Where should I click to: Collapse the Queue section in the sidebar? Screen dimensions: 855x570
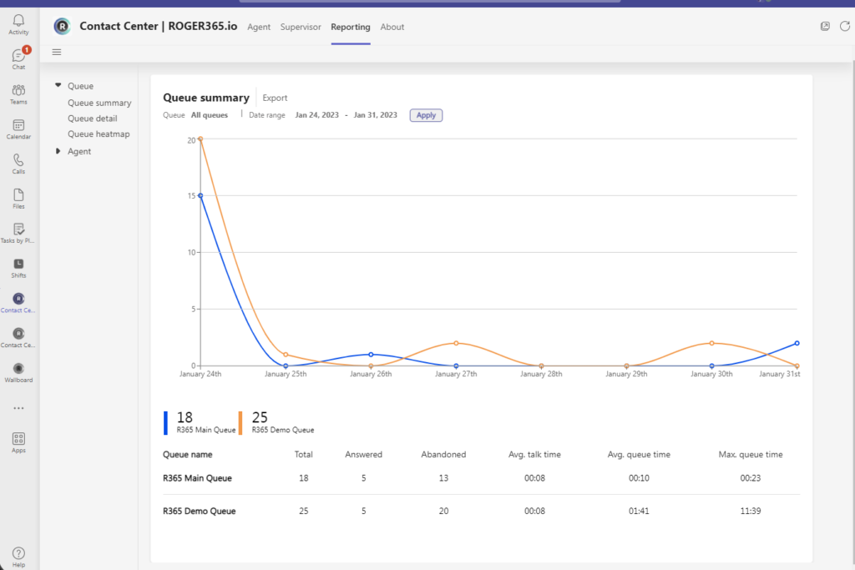[x=58, y=86]
